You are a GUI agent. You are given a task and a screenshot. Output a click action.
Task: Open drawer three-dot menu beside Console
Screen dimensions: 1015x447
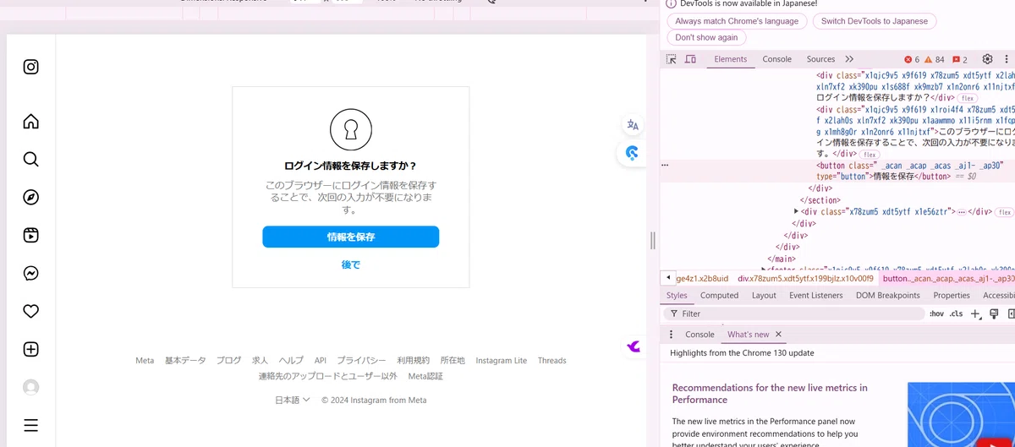672,335
